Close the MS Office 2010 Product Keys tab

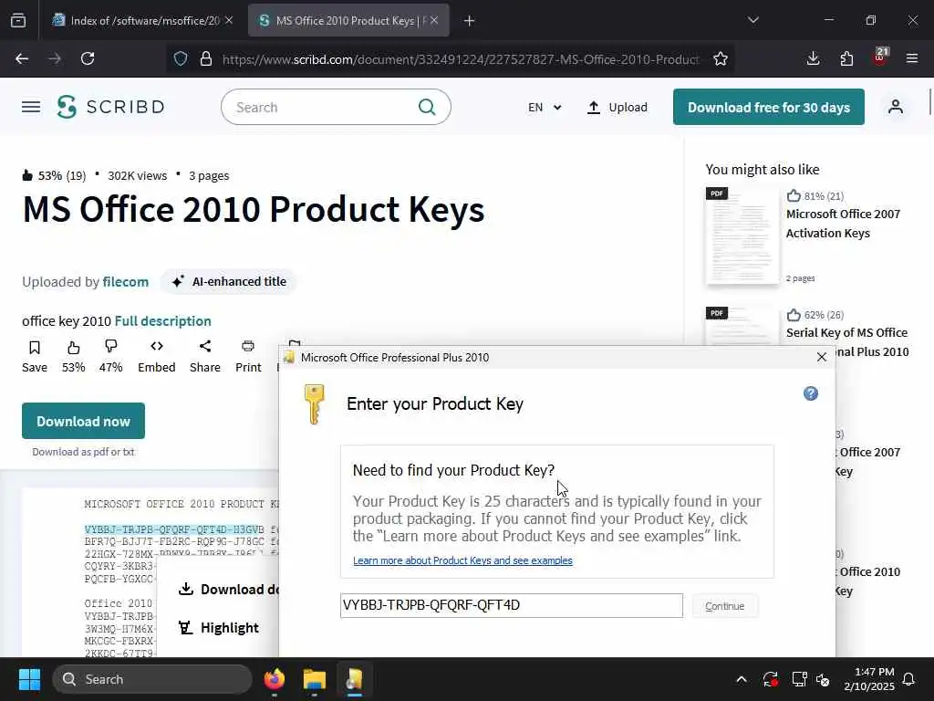tap(434, 21)
